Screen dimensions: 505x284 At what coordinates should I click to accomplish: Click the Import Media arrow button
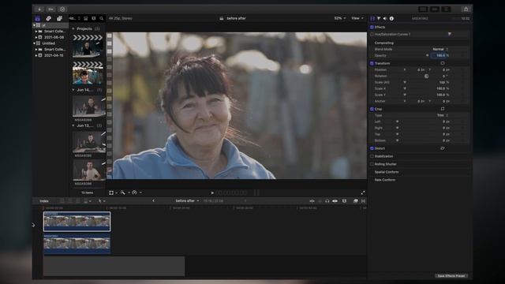coord(39,9)
